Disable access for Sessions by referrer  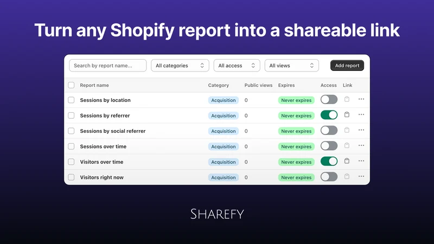coord(329,115)
